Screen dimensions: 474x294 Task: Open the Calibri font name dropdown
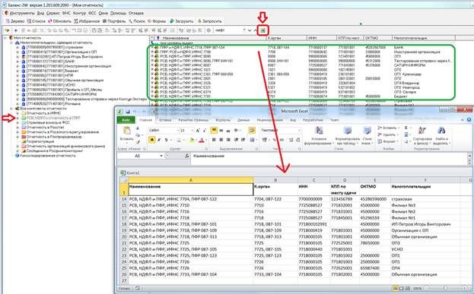pyautogui.click(x=178, y=130)
